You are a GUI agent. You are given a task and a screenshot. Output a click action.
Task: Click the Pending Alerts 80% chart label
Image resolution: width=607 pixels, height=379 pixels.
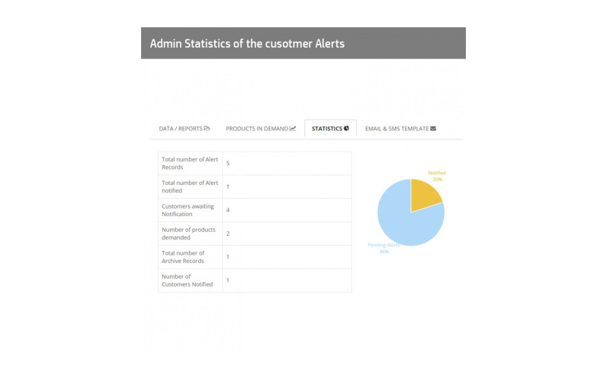385,248
